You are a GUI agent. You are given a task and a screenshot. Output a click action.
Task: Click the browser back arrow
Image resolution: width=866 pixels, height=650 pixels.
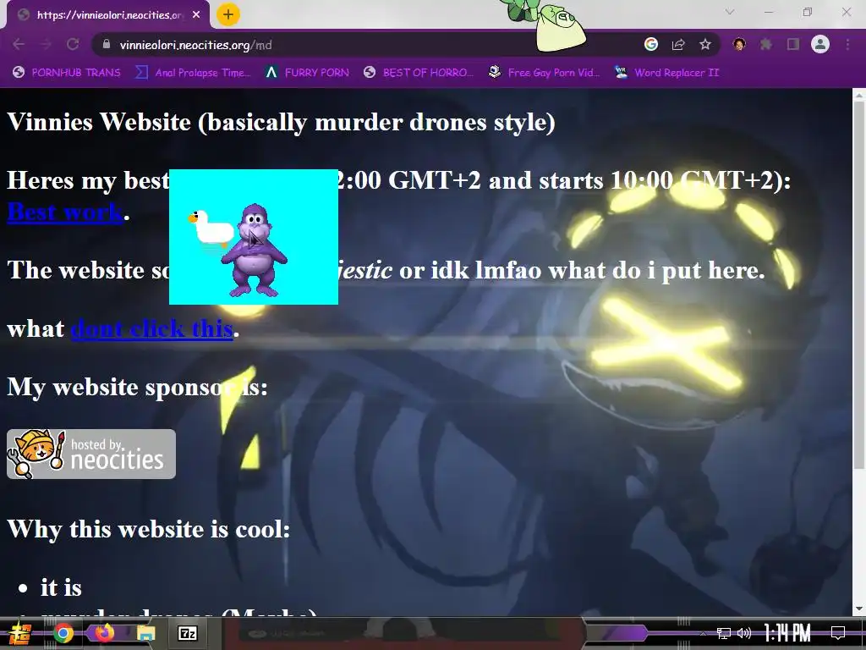point(19,44)
